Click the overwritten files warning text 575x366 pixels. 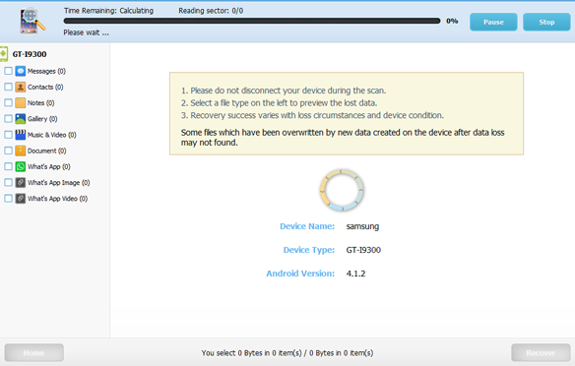pyautogui.click(x=343, y=138)
